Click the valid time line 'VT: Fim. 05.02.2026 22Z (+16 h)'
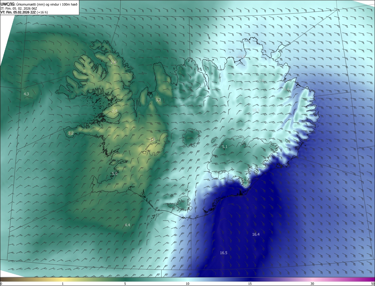Screen dimensions: 375x286 pos(25,12)
